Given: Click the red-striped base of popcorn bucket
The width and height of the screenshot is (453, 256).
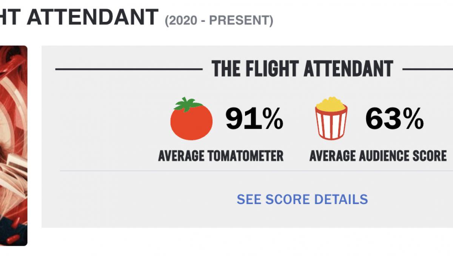Looking at the screenshot, I should click(x=331, y=126).
